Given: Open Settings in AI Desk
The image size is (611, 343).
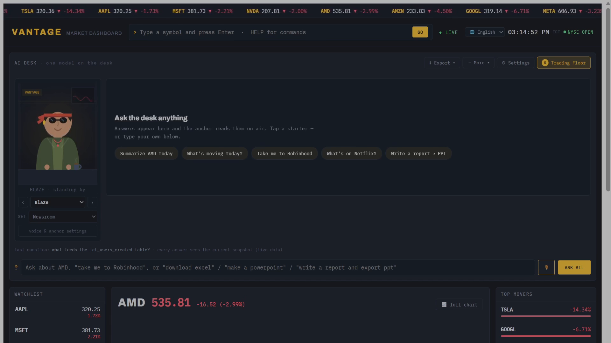Looking at the screenshot, I should tap(516, 63).
